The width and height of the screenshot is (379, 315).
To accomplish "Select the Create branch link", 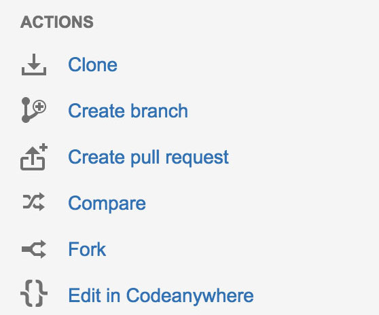I will point(128,111).
